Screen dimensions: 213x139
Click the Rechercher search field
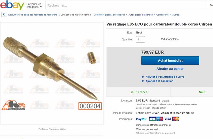coord(126,5)
